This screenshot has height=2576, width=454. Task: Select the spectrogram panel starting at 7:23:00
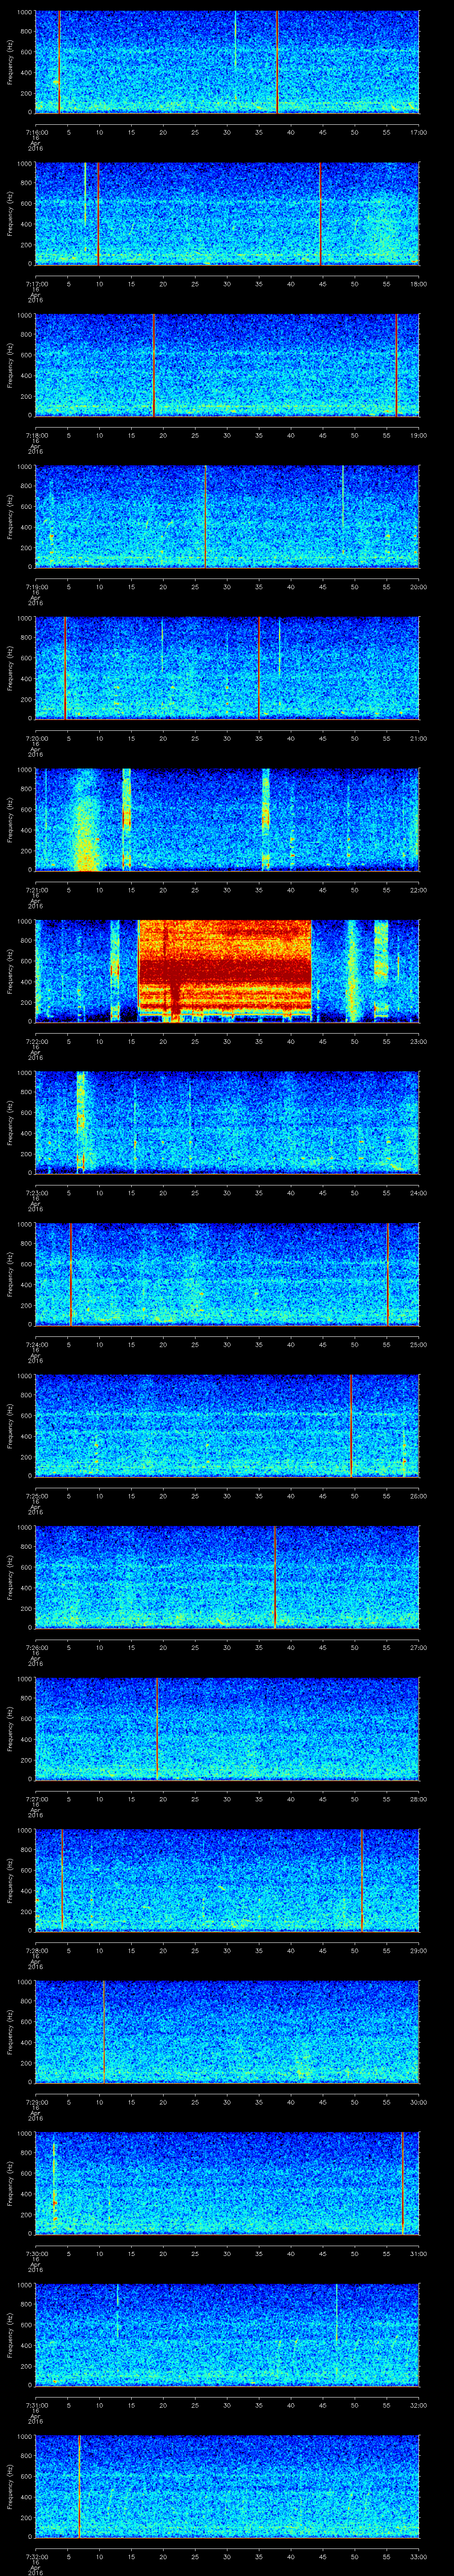pos(227,1123)
